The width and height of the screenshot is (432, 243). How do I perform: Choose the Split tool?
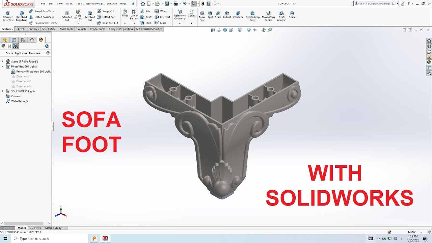[x=210, y=15]
